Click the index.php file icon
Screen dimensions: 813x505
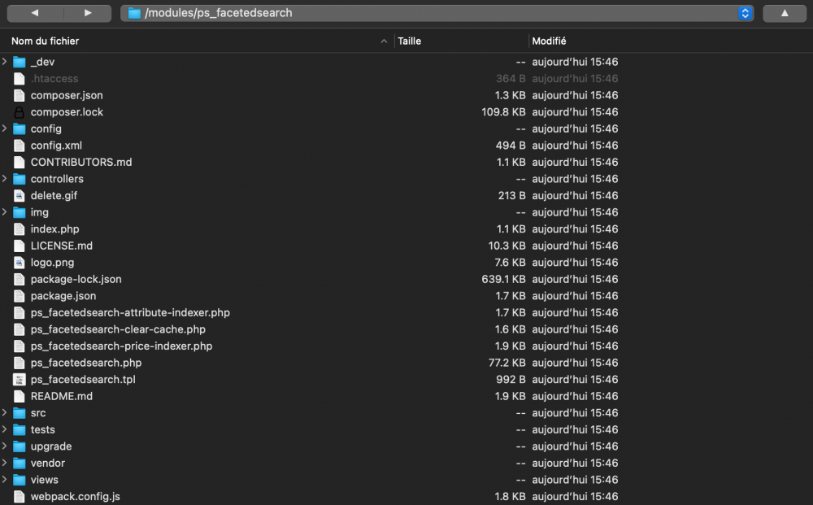20,229
